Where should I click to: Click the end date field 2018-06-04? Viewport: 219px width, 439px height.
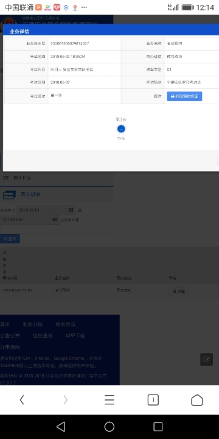[x=26, y=220]
